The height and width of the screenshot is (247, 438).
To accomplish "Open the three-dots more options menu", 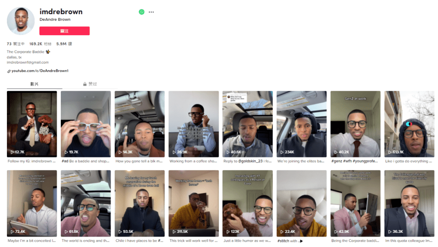I will [151, 12].
